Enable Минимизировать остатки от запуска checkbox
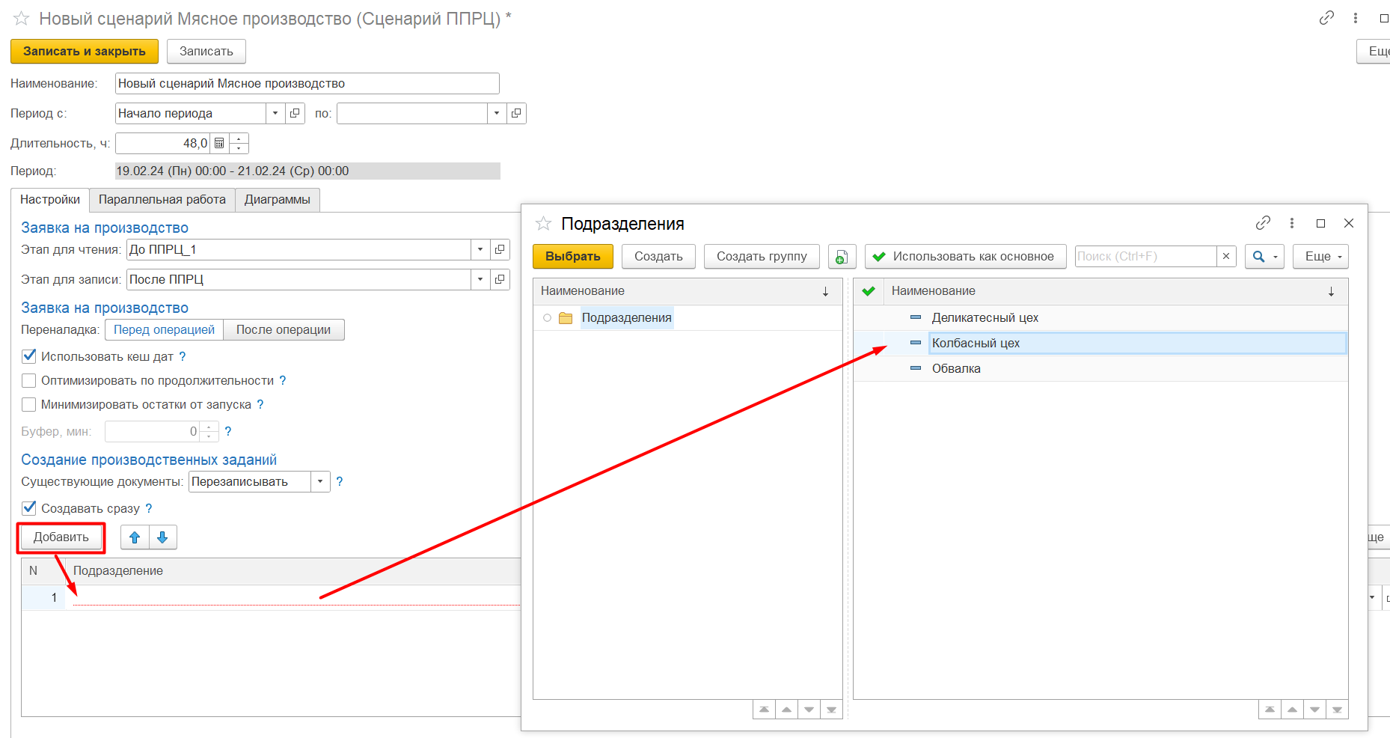The width and height of the screenshot is (1390, 738). [x=29, y=404]
